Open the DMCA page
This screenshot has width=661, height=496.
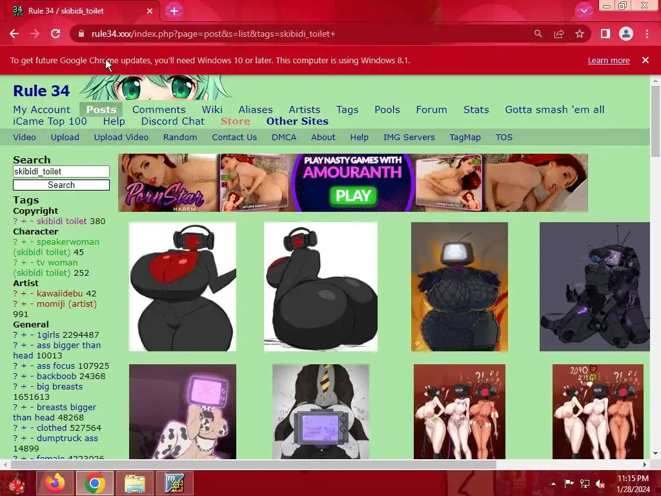284,137
